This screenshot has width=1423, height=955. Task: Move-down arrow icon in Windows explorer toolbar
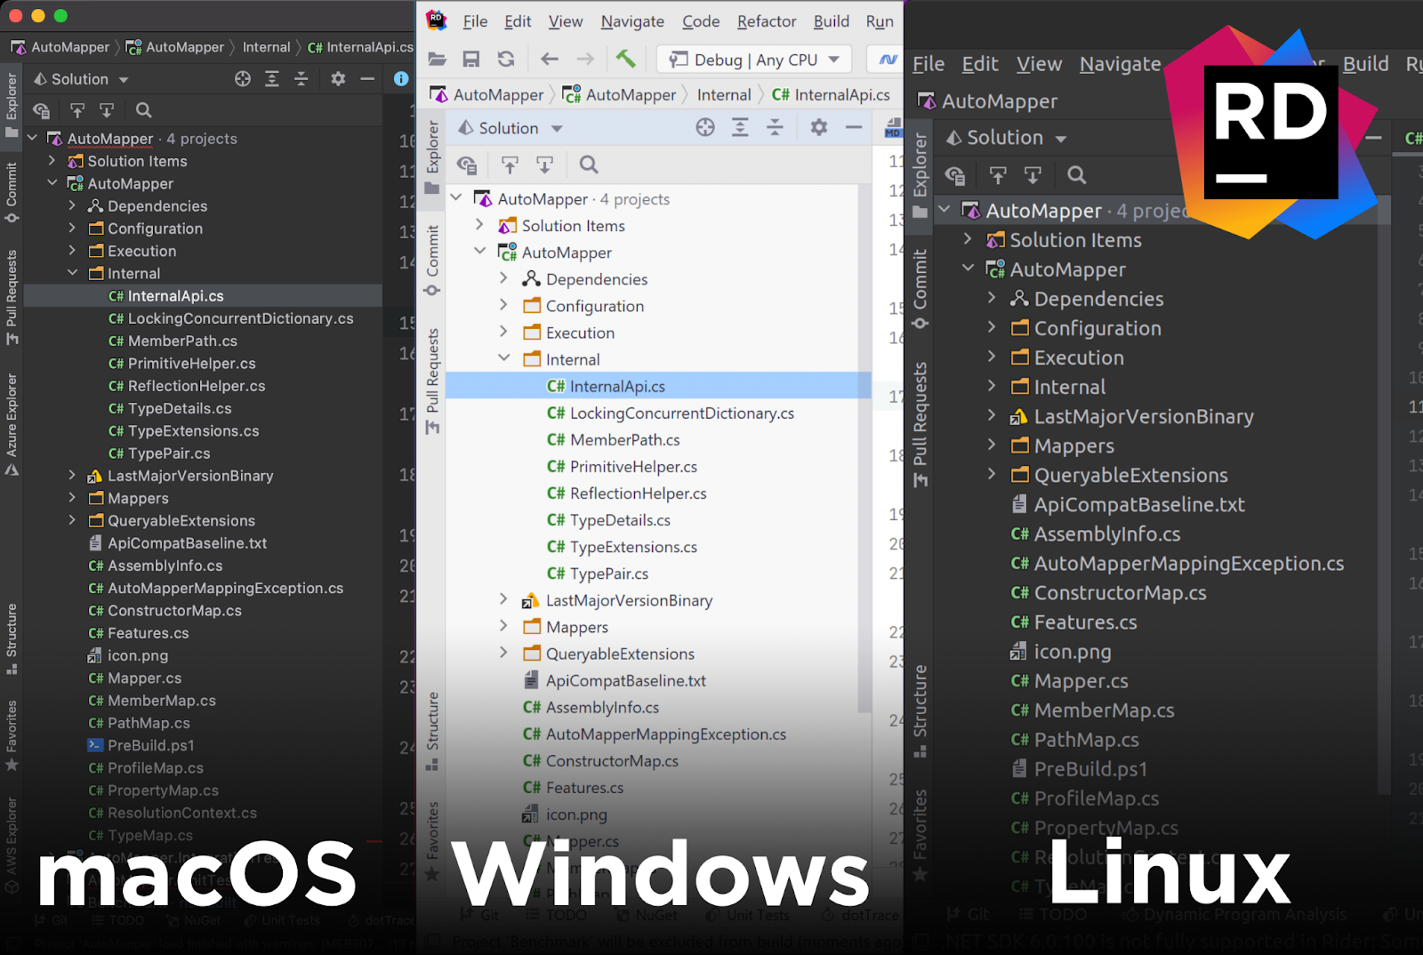click(x=544, y=165)
